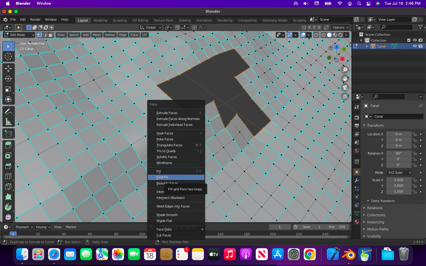This screenshot has height=266, width=426.
Task: Expand the Delta Transform section
Action: tap(383, 201)
